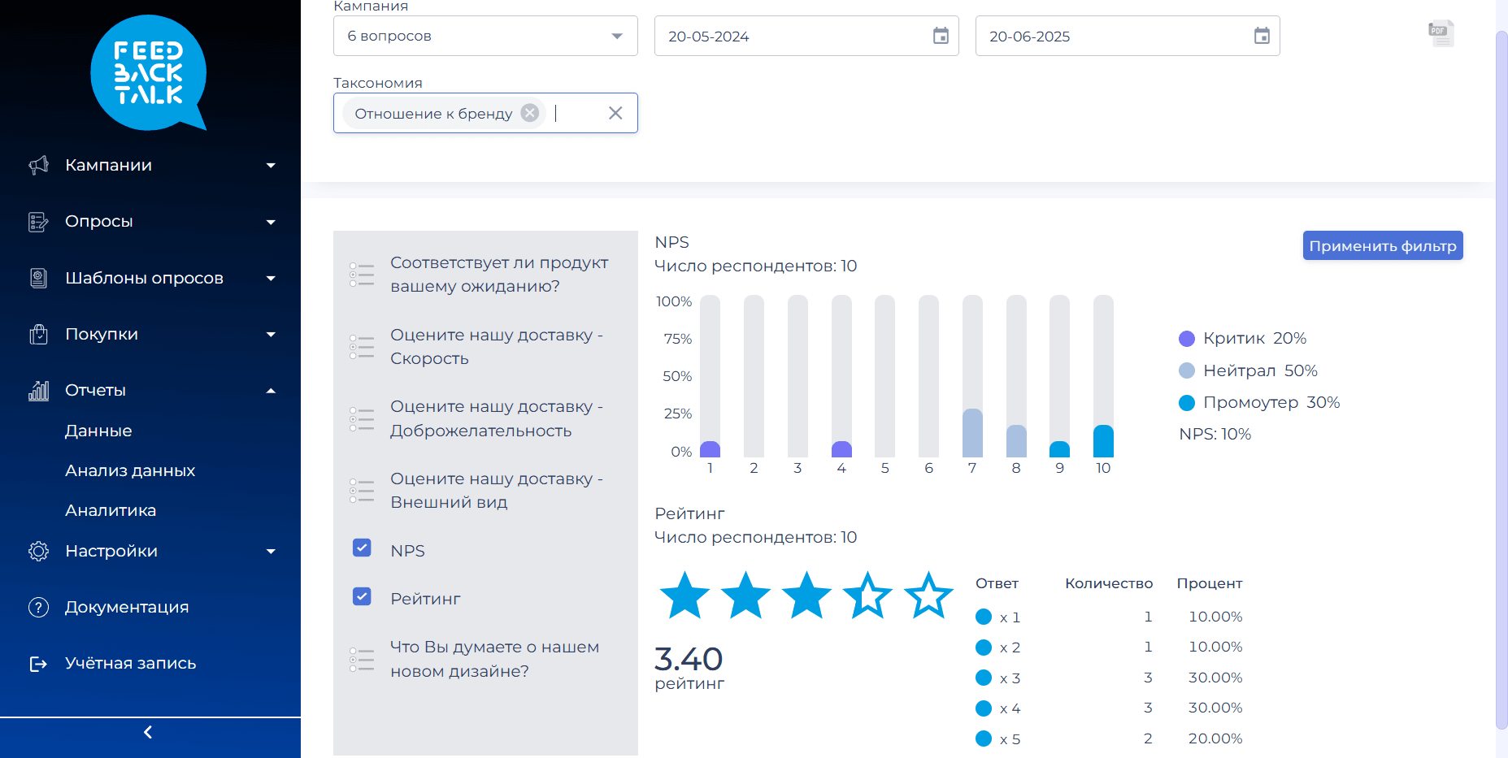This screenshot has height=758, width=1508.
Task: Expand the Кампании sidebar menu
Action: pos(150,165)
